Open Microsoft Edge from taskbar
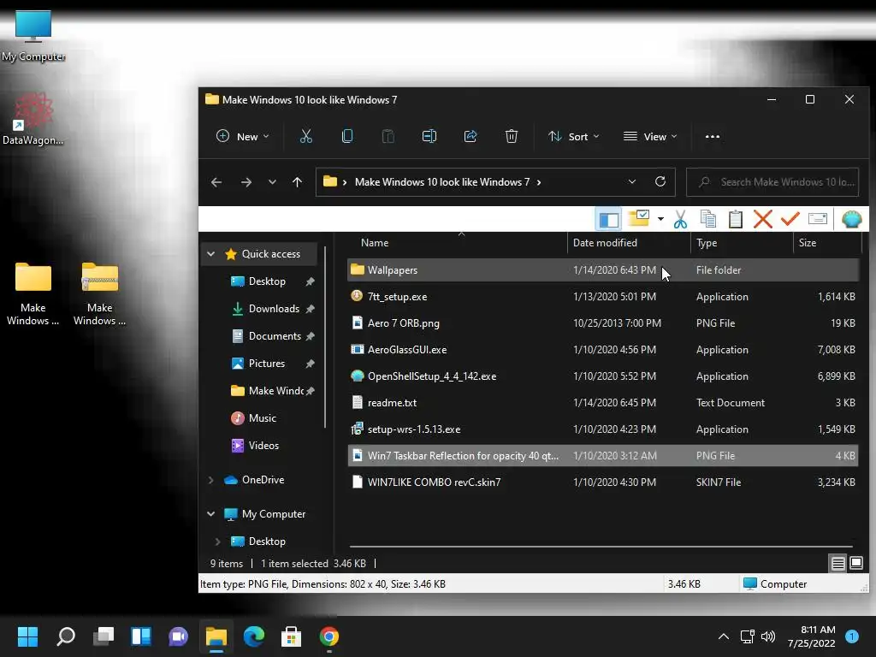 coord(253,636)
